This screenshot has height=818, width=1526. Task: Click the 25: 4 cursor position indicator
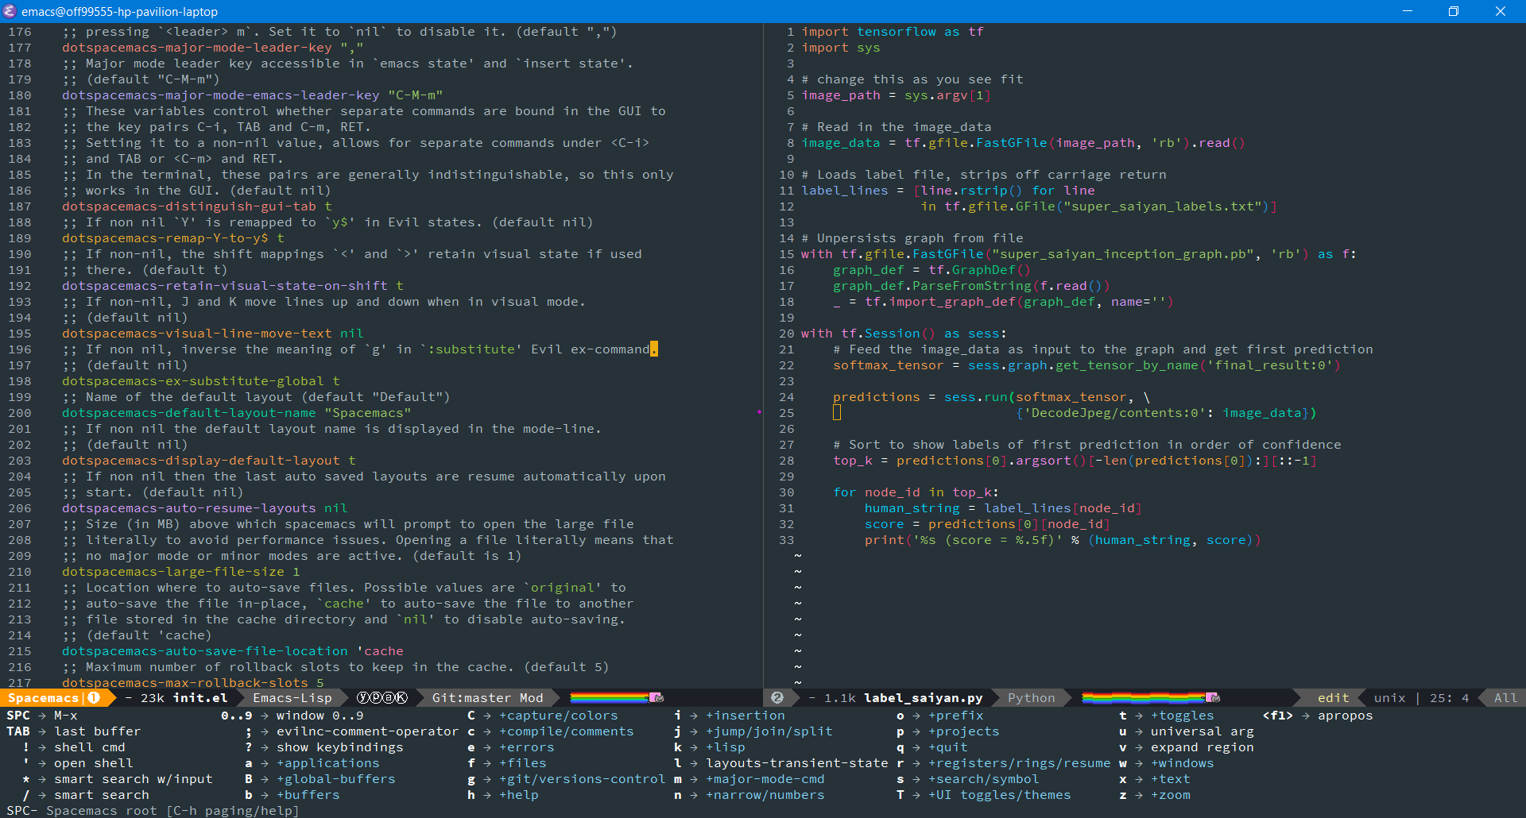1449,698
